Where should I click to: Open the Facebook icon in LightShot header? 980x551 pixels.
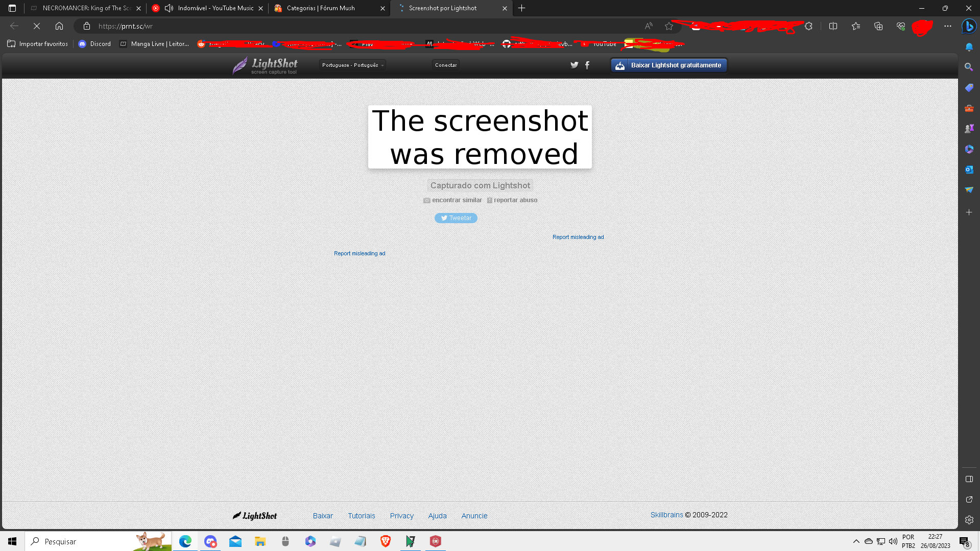click(587, 65)
